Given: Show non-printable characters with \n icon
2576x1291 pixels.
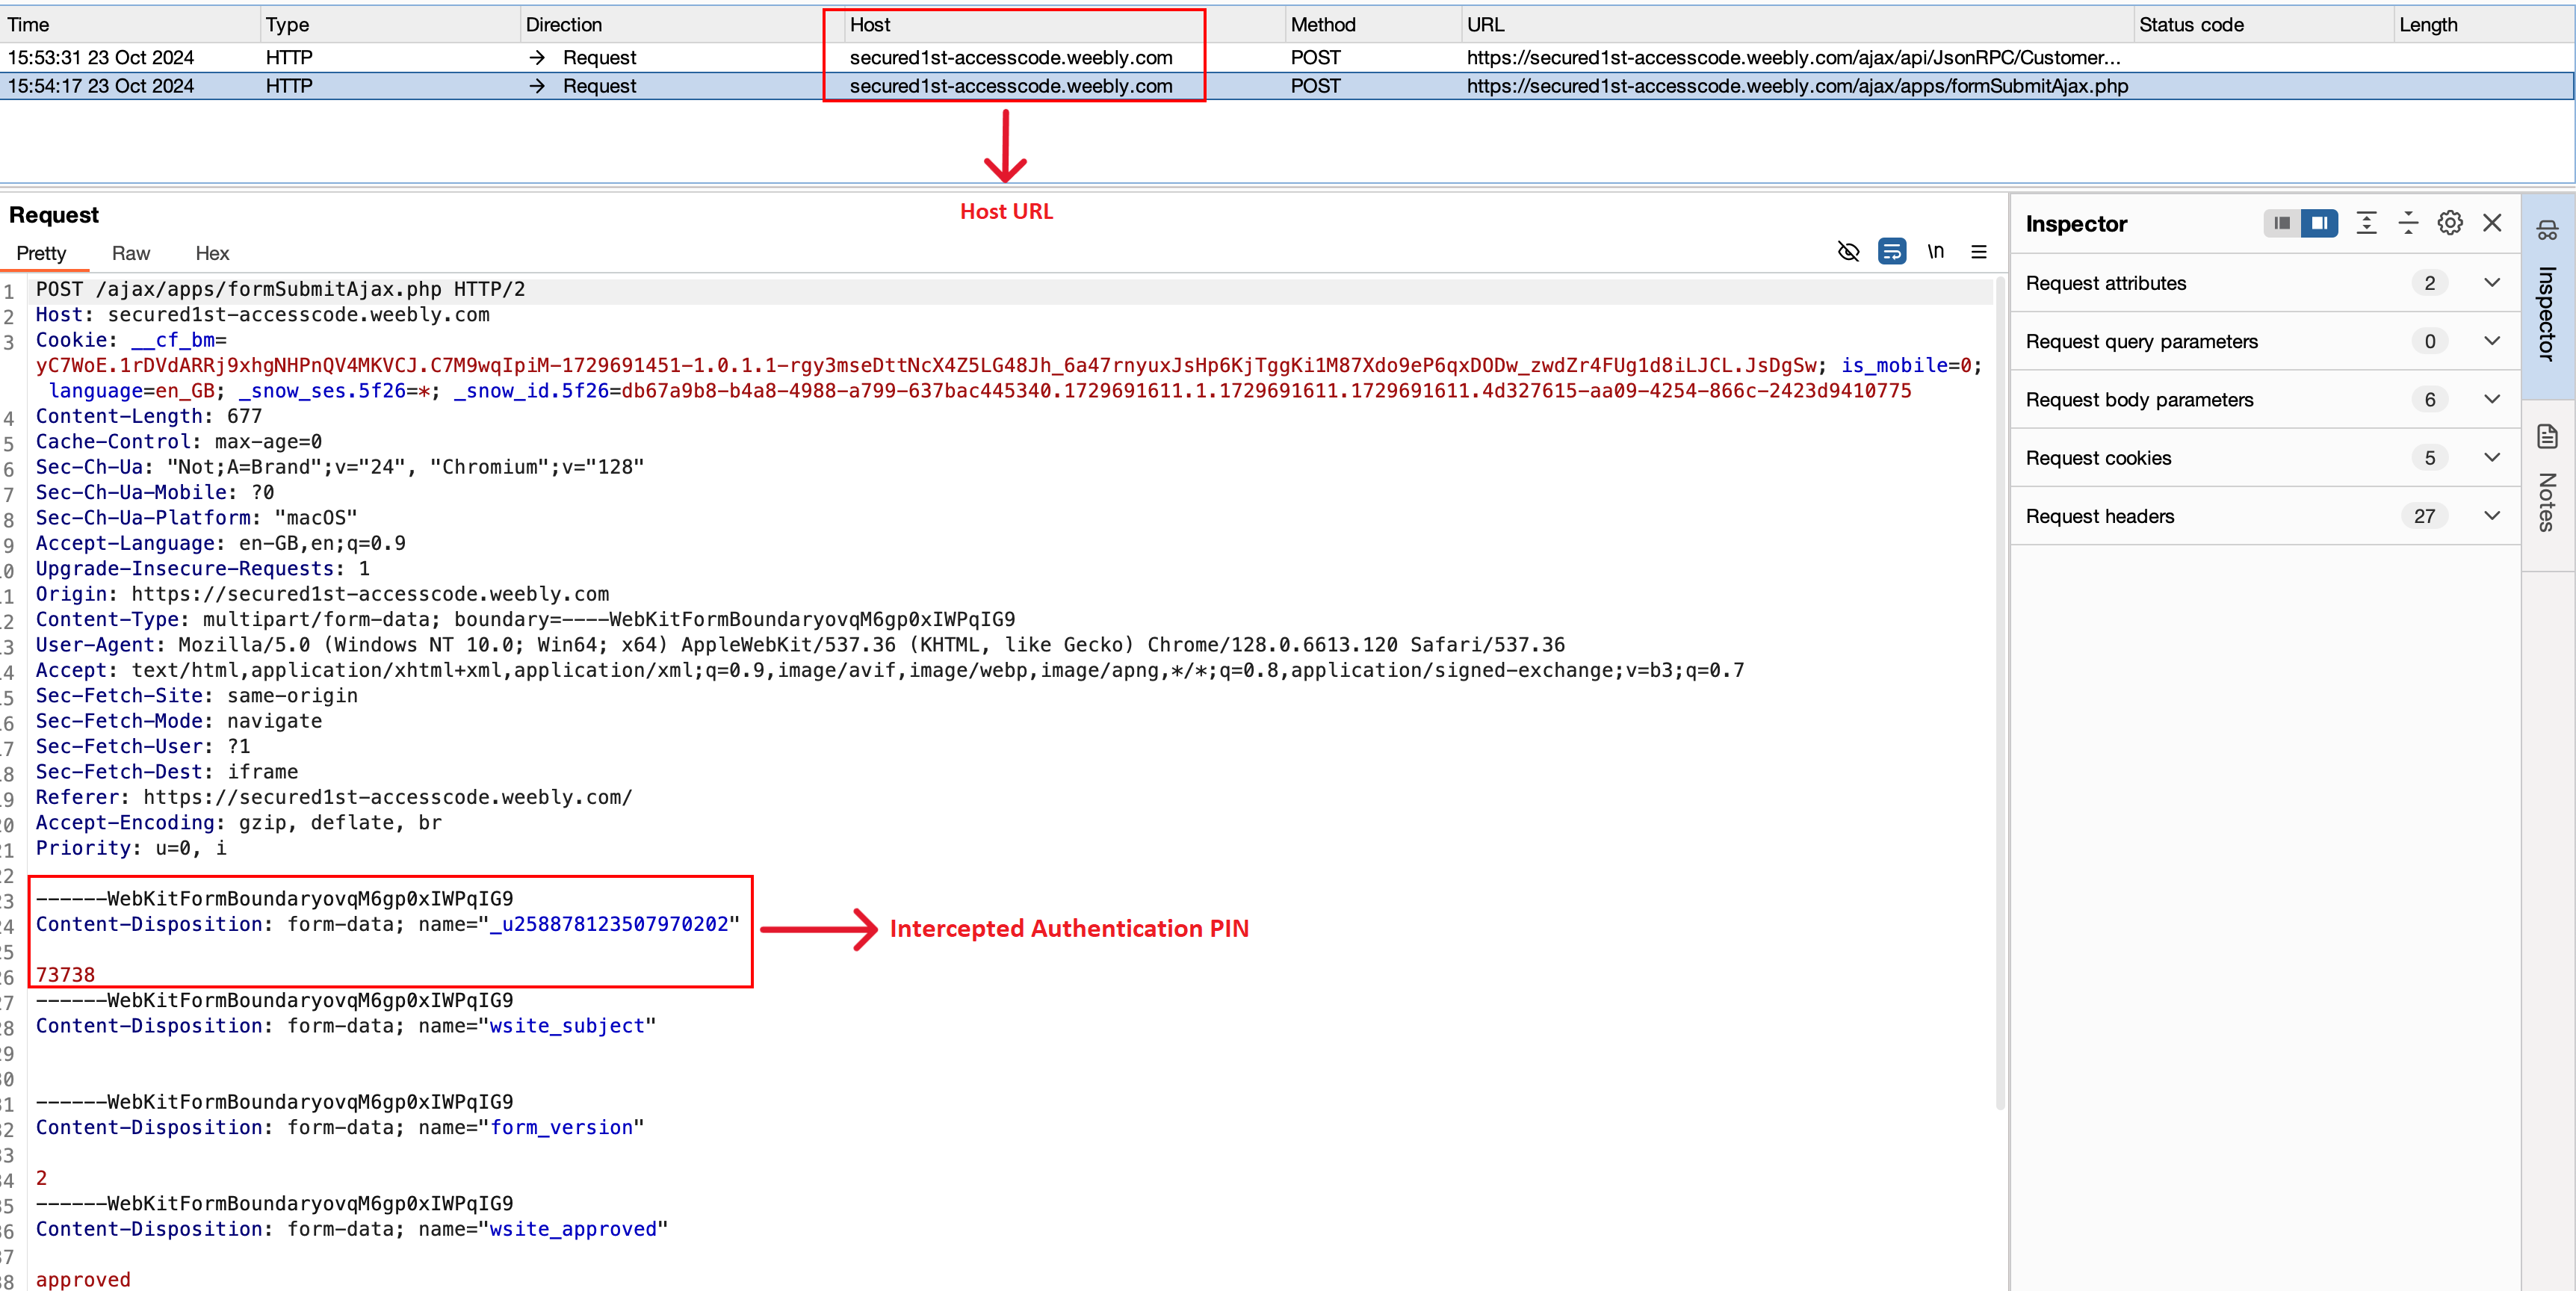Looking at the screenshot, I should coord(1936,251).
